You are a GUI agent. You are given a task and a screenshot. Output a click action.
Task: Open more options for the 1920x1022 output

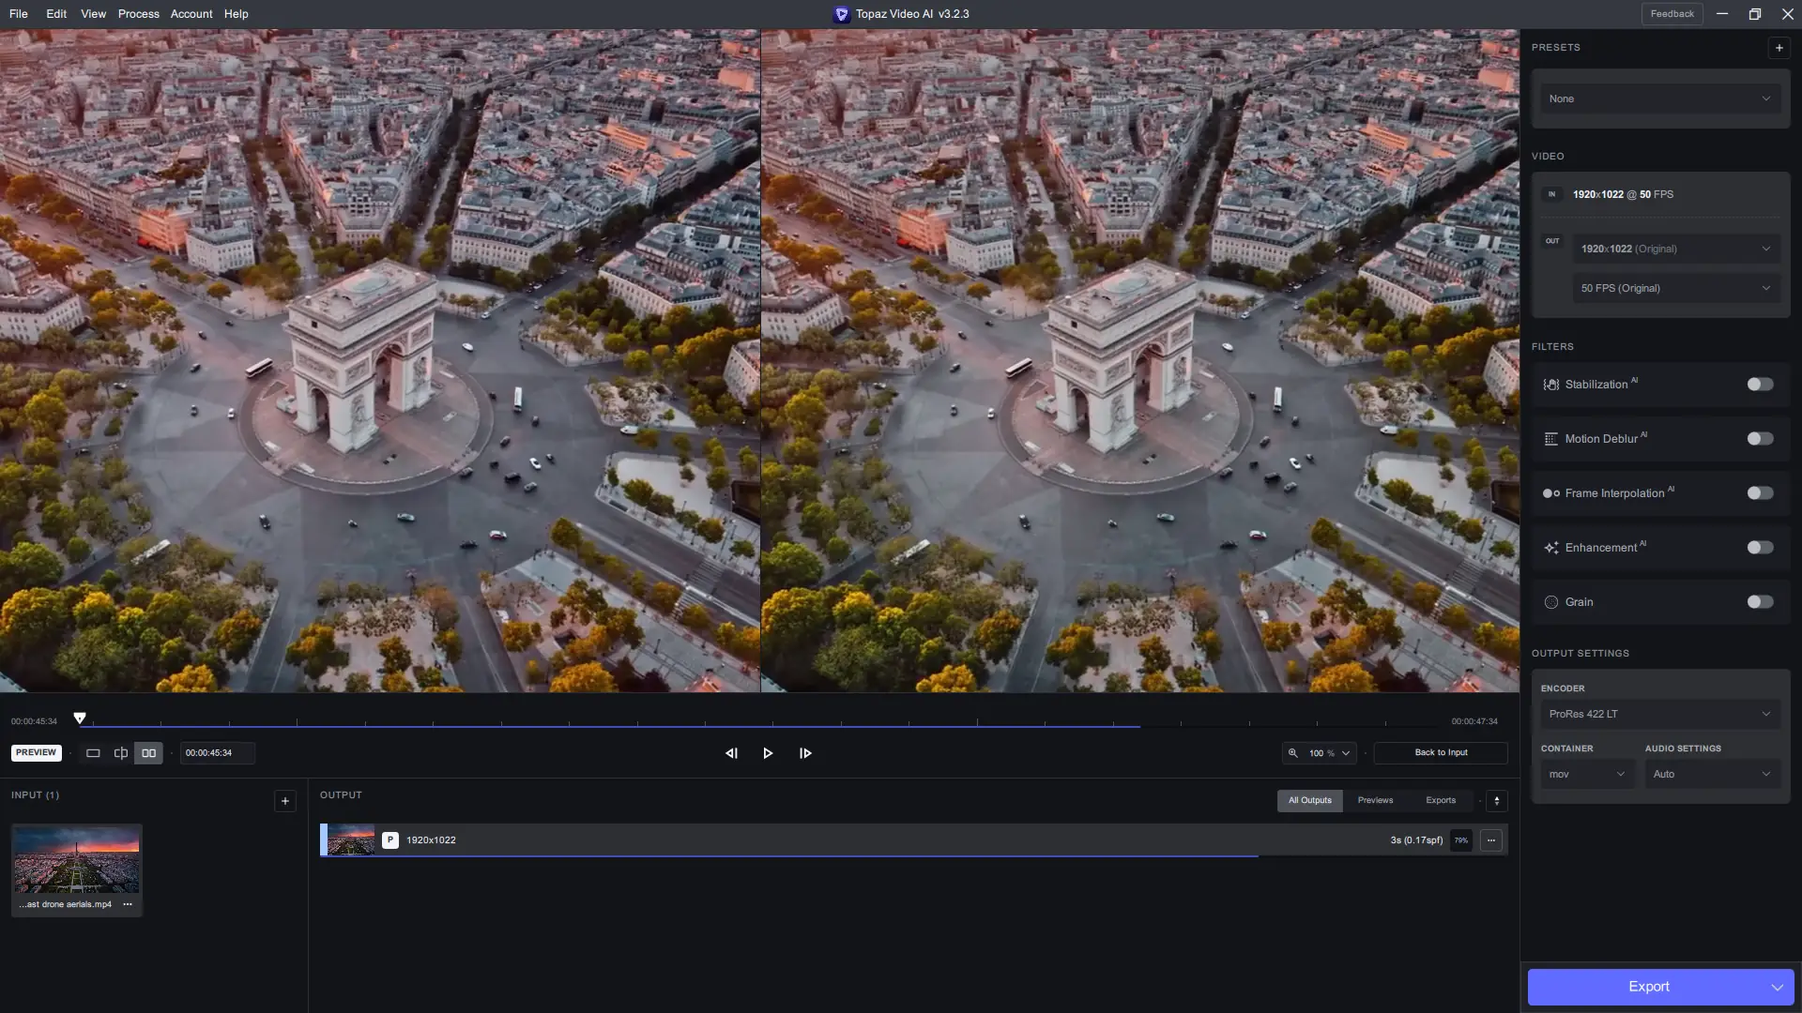1491,840
